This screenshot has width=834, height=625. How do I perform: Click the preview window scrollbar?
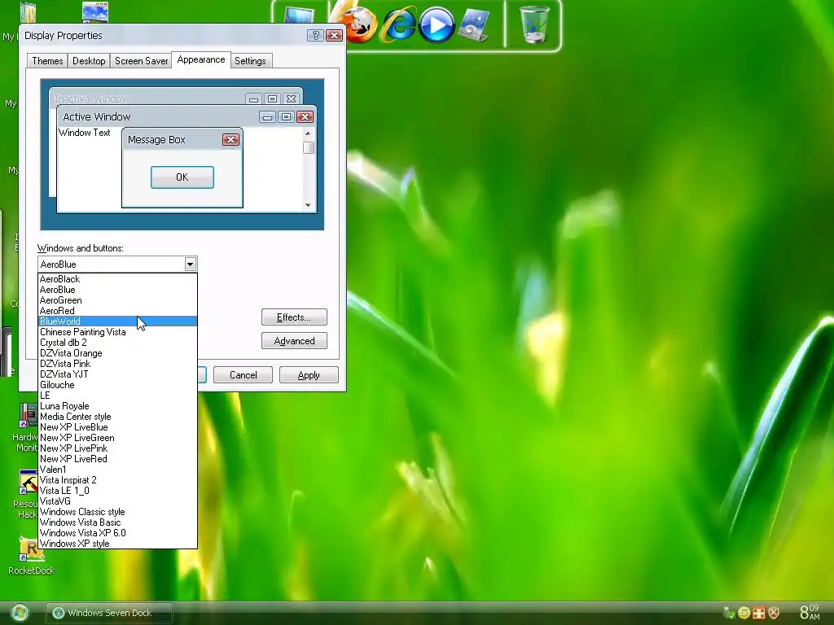pos(308,169)
